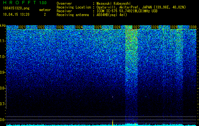The width and height of the screenshot is (199, 126).
Task: Click the 1.1 frequency axis label
Action: tap(3, 41)
